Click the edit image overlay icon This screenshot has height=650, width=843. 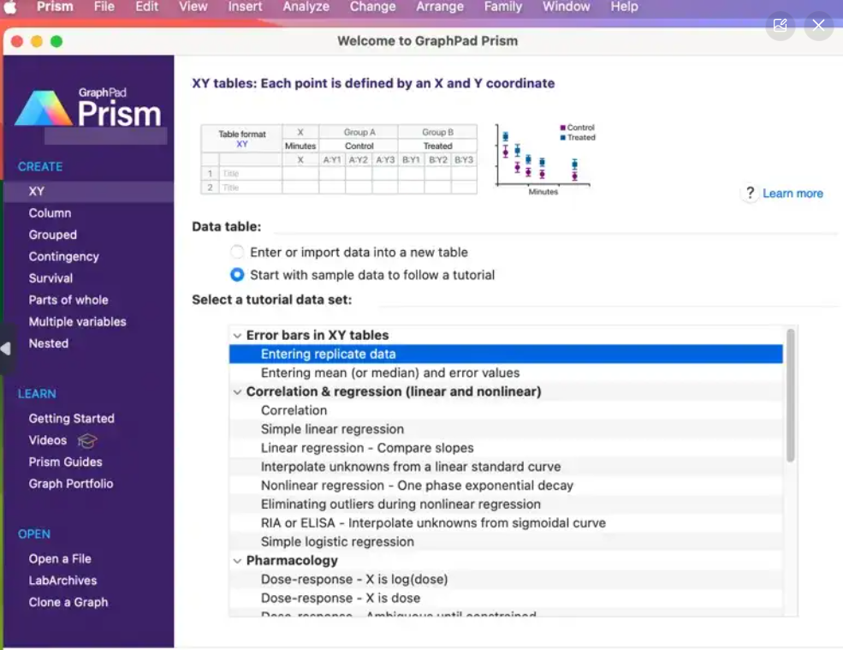coord(781,26)
